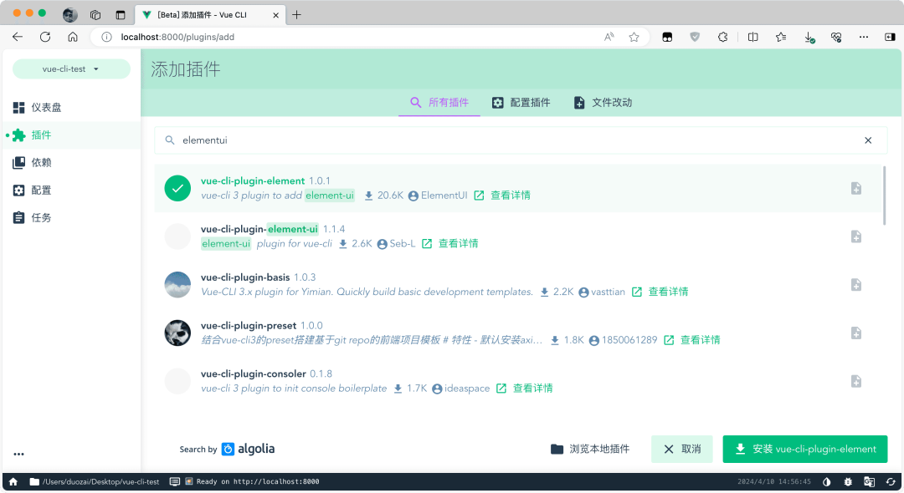This screenshot has height=493, width=904.
Task: Open 查看详情 link for vue-cli-plugin-element-ui
Action: (450, 244)
